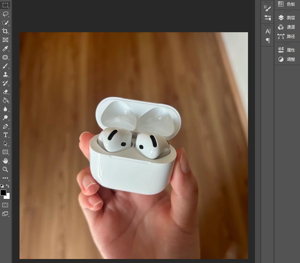300x263 pixels.
Task: Open the screen mode switcher
Action: 5,214
